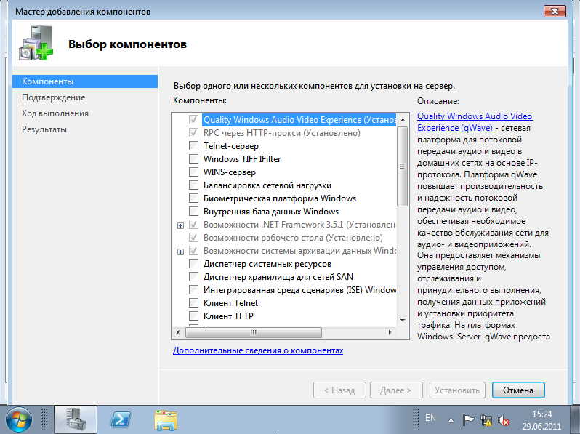Click the < Назад button
Screen dimensions: 580x434
339,390
